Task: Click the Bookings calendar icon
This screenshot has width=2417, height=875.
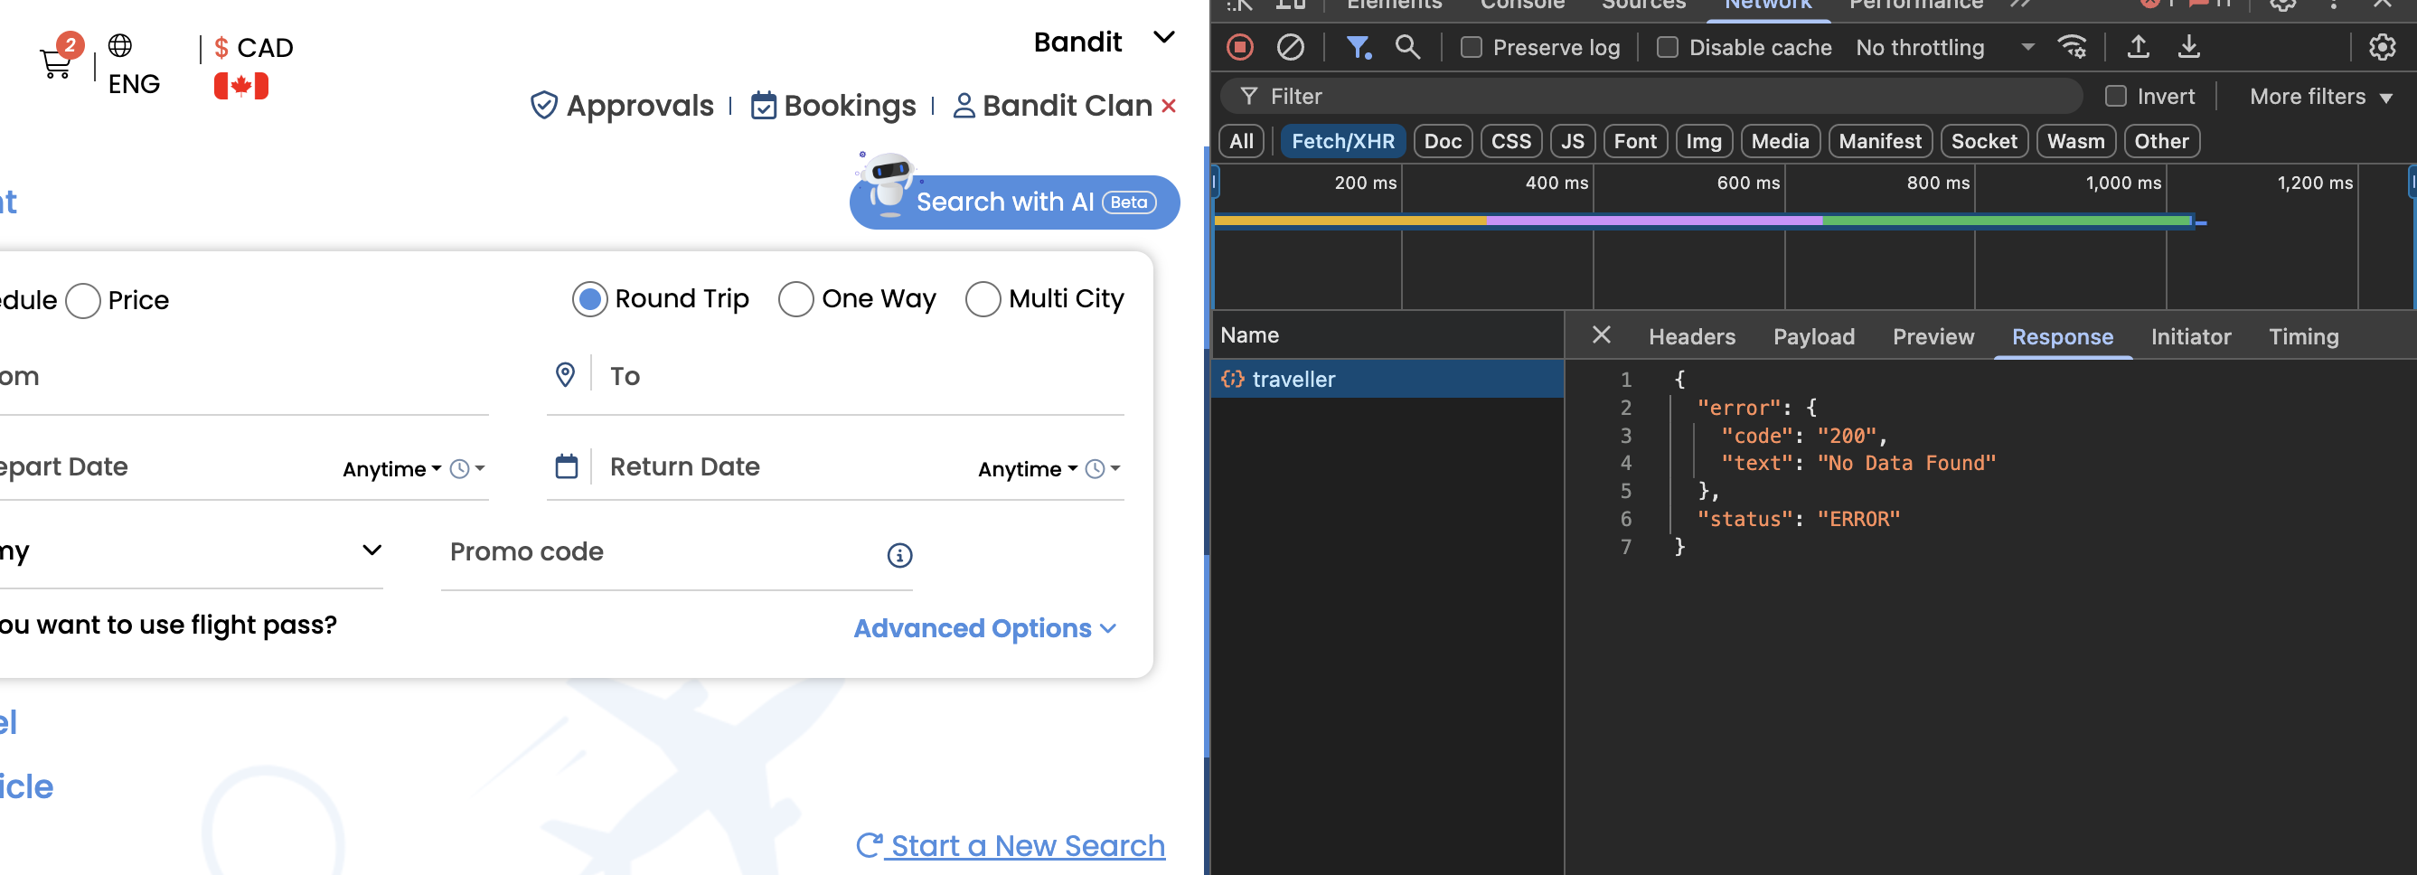Action: coord(764,105)
